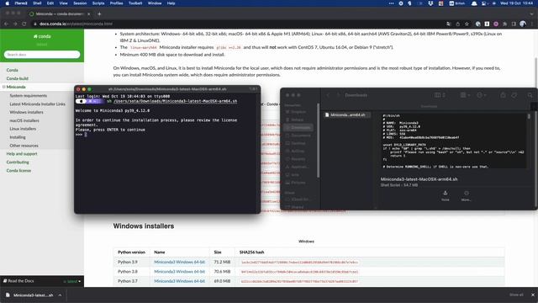Toggle the browser side panel icon
The width and height of the screenshot is (538, 303).
(514, 24)
